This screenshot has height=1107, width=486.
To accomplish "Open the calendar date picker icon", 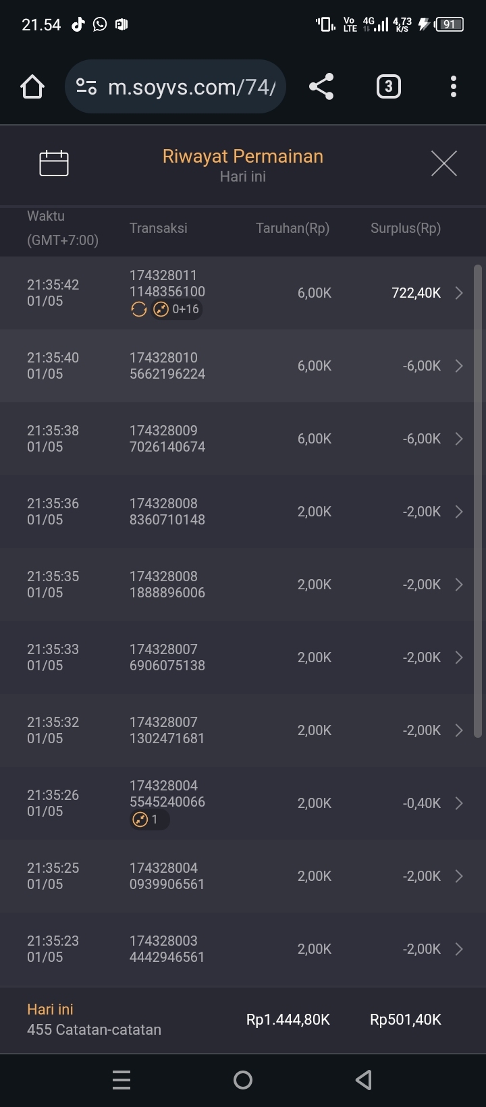I will tap(54, 163).
